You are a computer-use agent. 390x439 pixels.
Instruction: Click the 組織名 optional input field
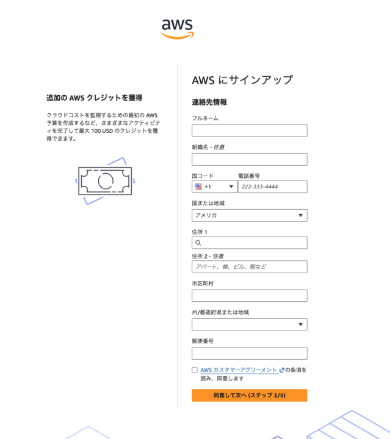tap(250, 159)
